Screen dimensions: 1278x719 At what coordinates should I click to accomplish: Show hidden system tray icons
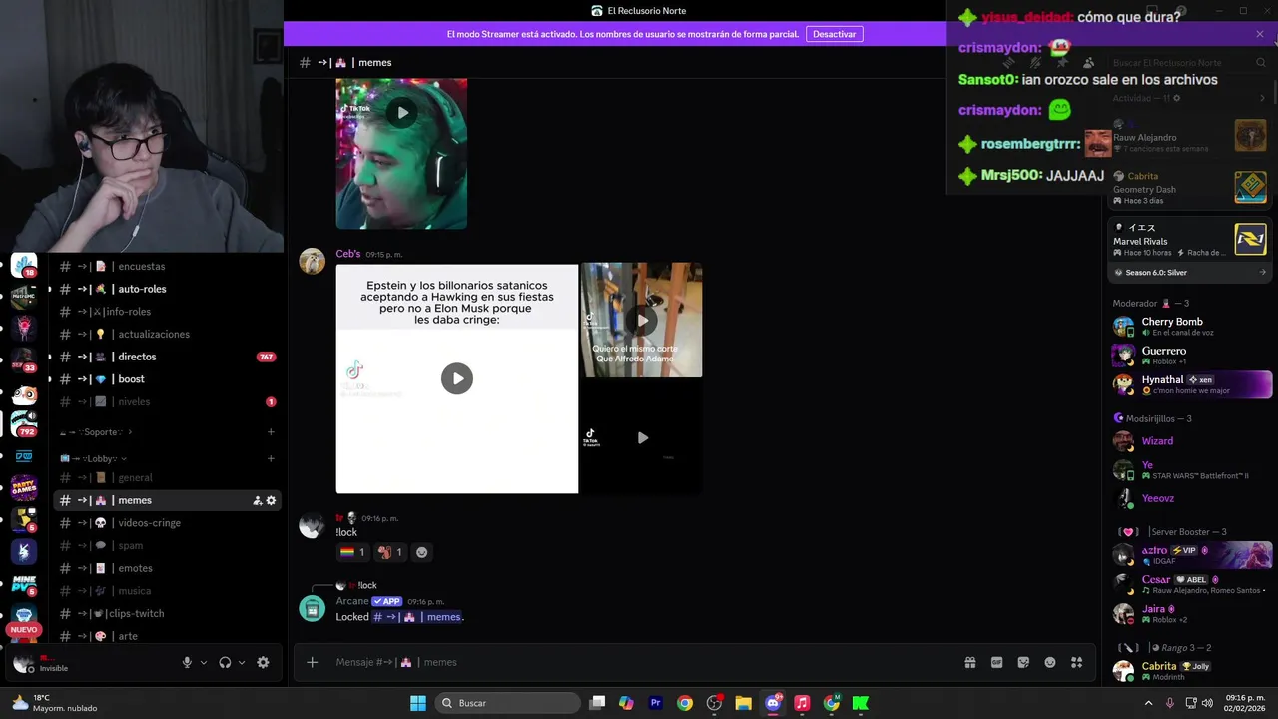(1148, 703)
